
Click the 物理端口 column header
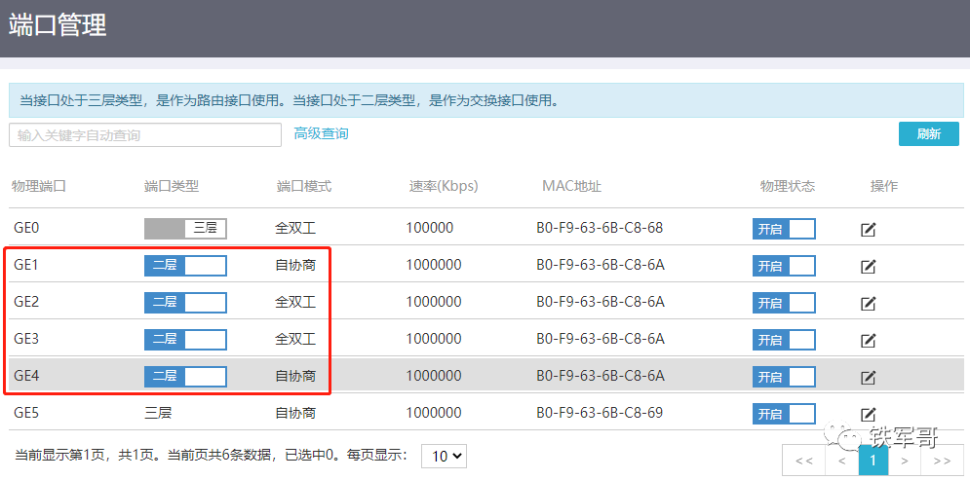pyautogui.click(x=38, y=186)
